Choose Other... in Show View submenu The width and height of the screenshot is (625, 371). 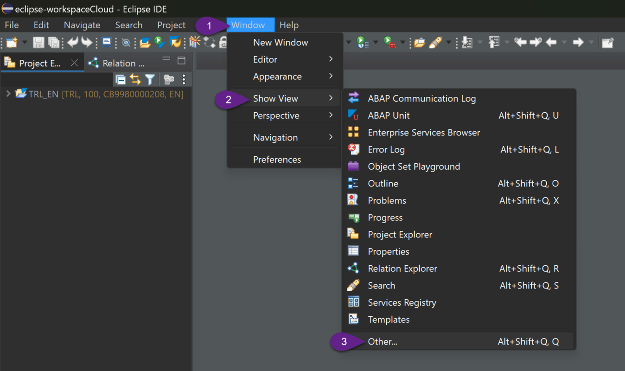pyautogui.click(x=459, y=342)
